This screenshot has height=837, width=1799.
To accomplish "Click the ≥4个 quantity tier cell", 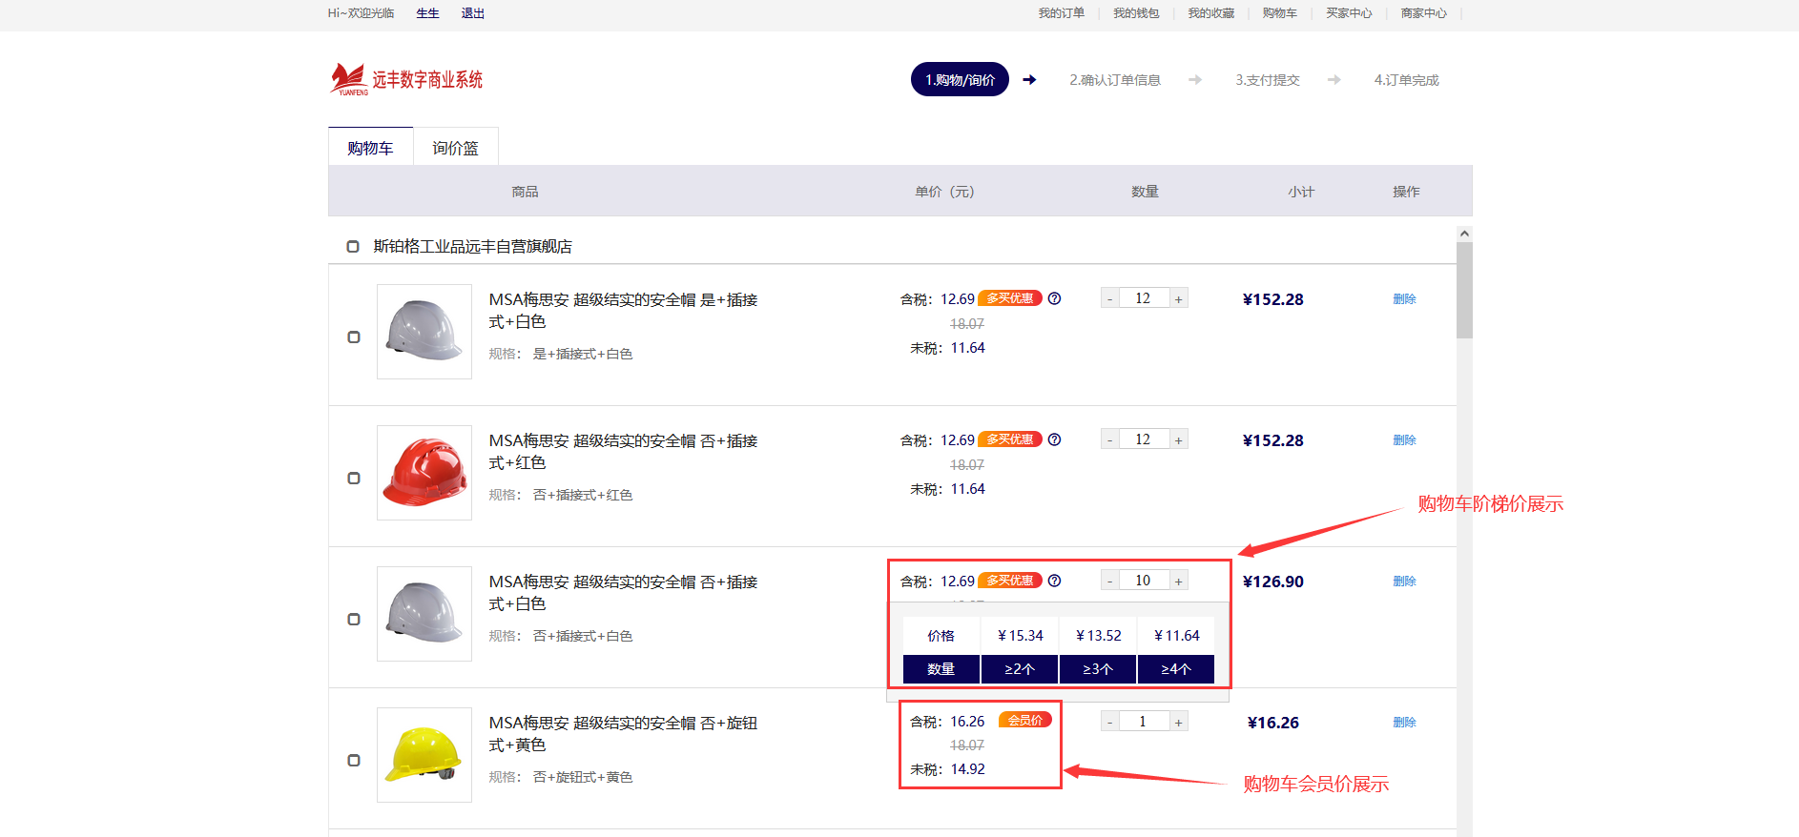I will click(1176, 669).
